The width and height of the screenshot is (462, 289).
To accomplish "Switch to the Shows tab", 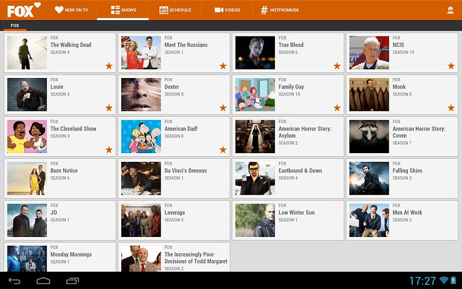I will [123, 10].
